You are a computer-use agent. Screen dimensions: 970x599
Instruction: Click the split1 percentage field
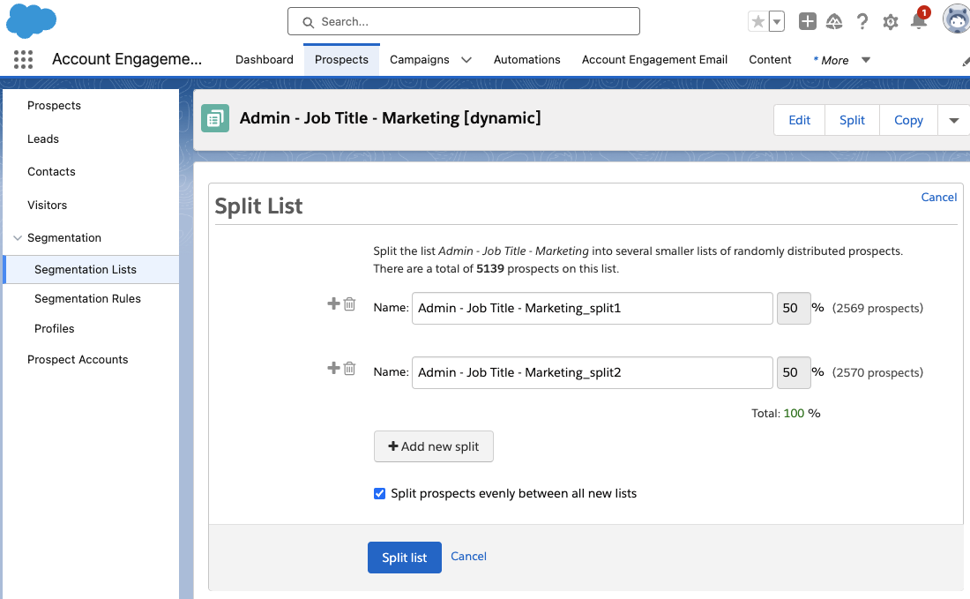(794, 308)
